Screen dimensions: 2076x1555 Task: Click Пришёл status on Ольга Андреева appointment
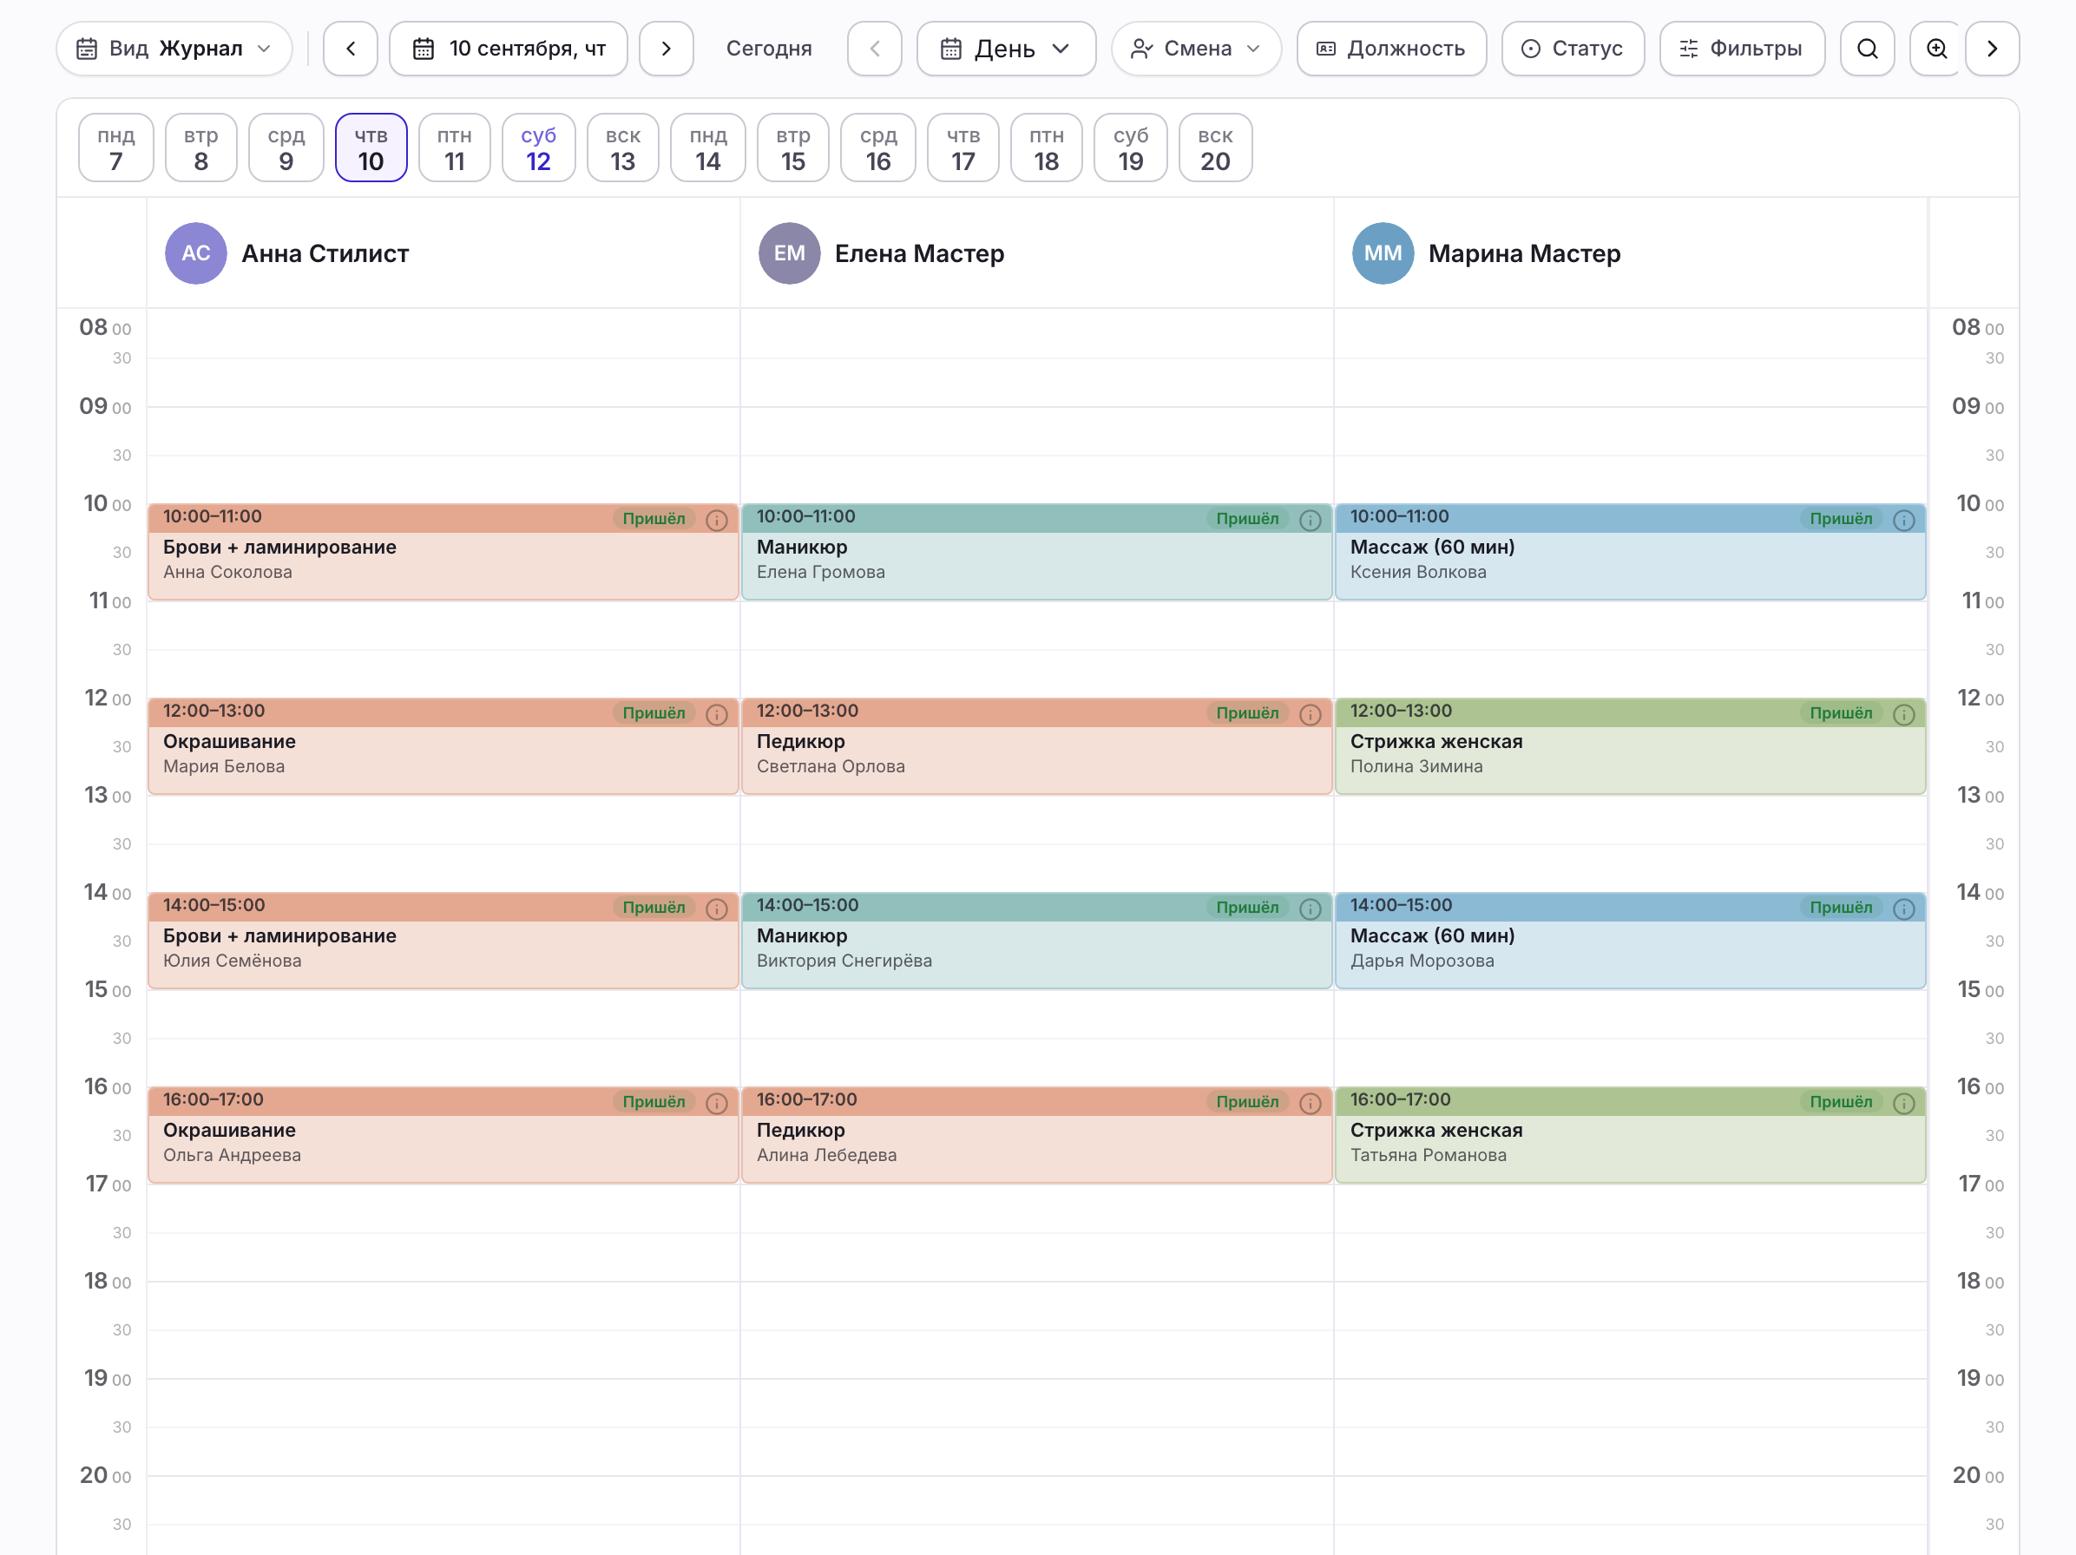[654, 1102]
